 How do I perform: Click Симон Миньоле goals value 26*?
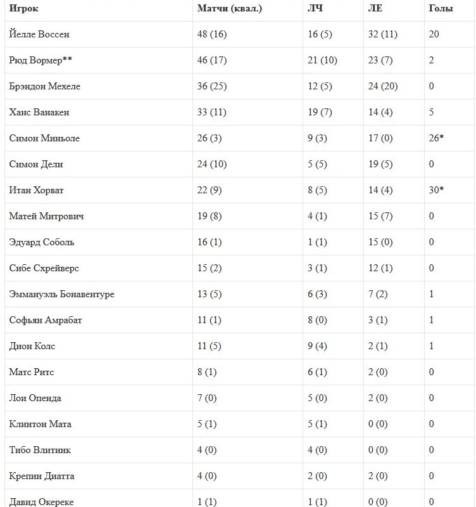(436, 138)
